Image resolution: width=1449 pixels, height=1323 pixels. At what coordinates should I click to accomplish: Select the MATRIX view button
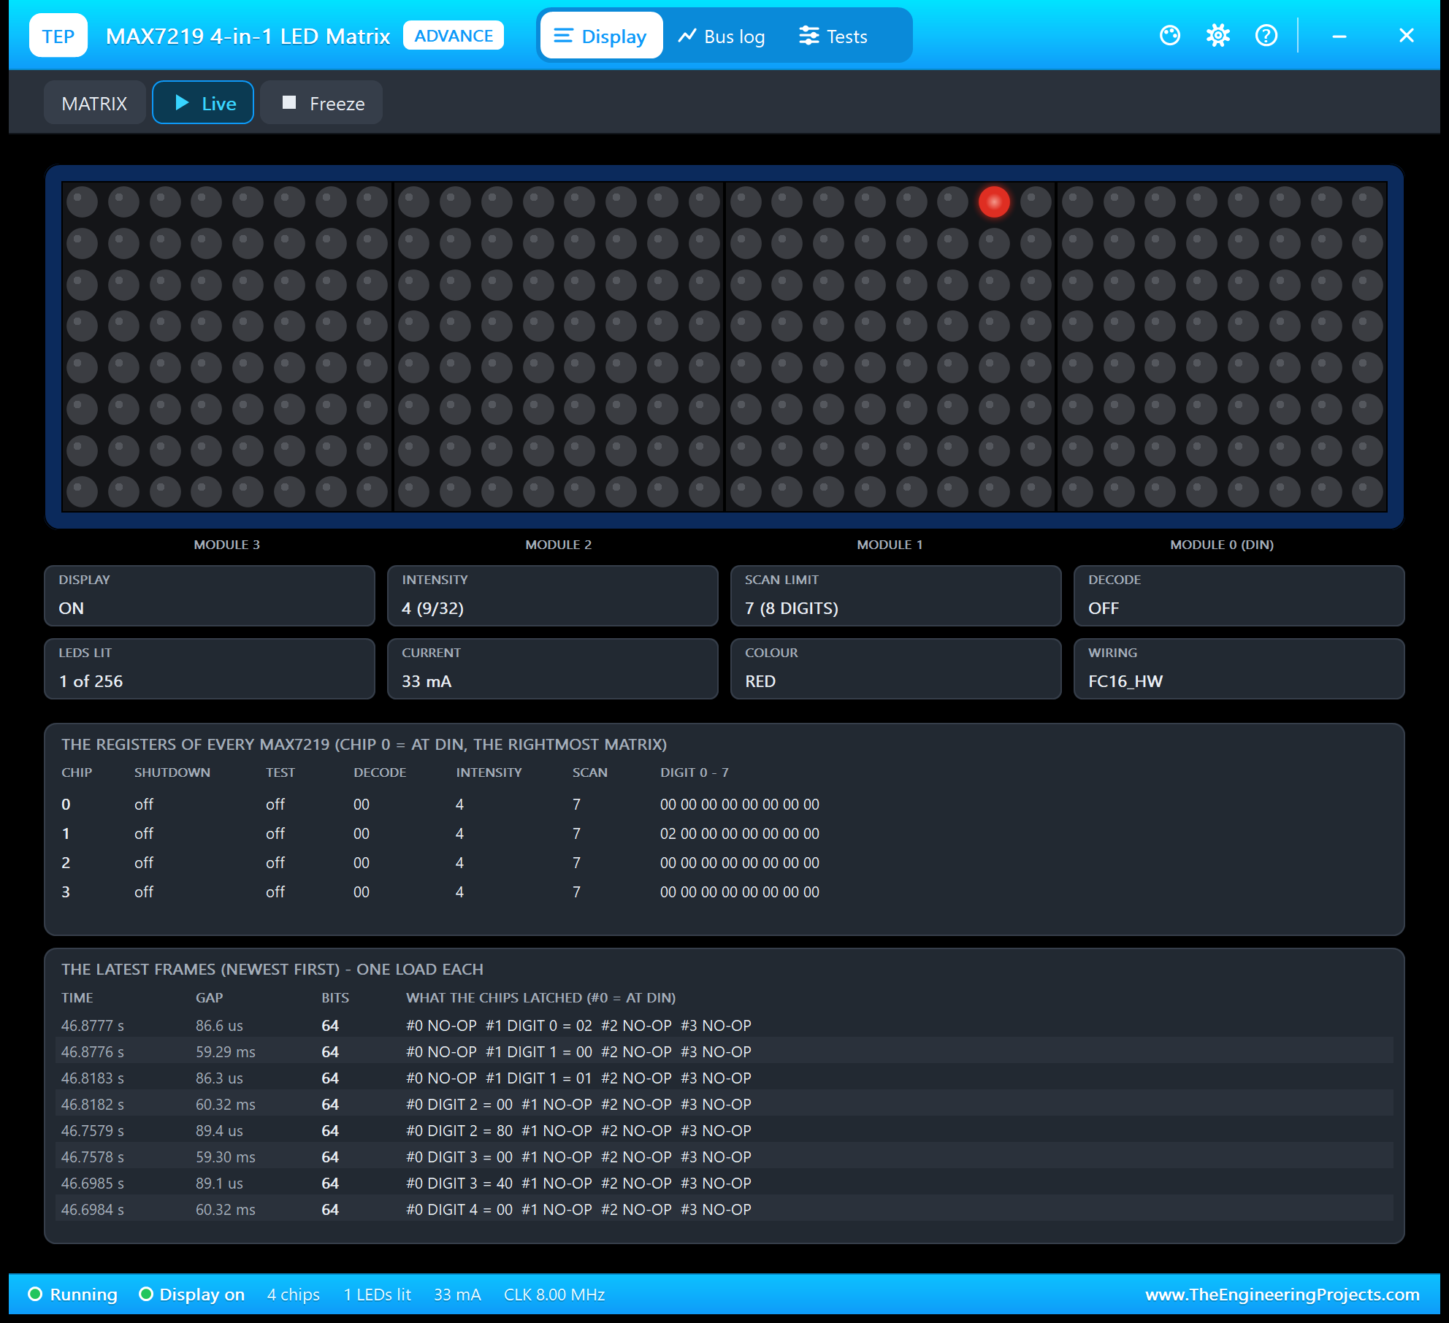pos(95,103)
